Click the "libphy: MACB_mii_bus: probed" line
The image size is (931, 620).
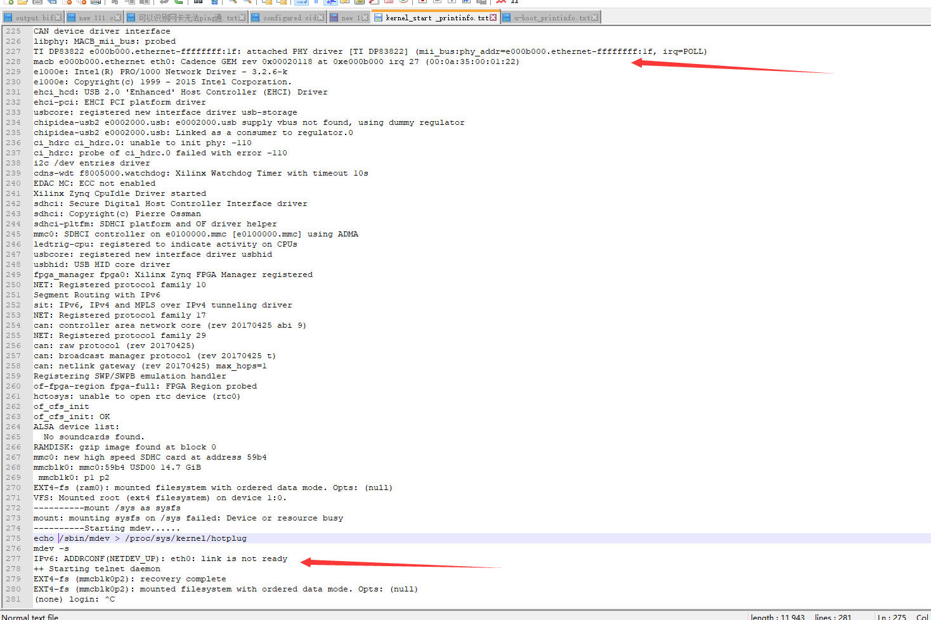[x=105, y=41]
